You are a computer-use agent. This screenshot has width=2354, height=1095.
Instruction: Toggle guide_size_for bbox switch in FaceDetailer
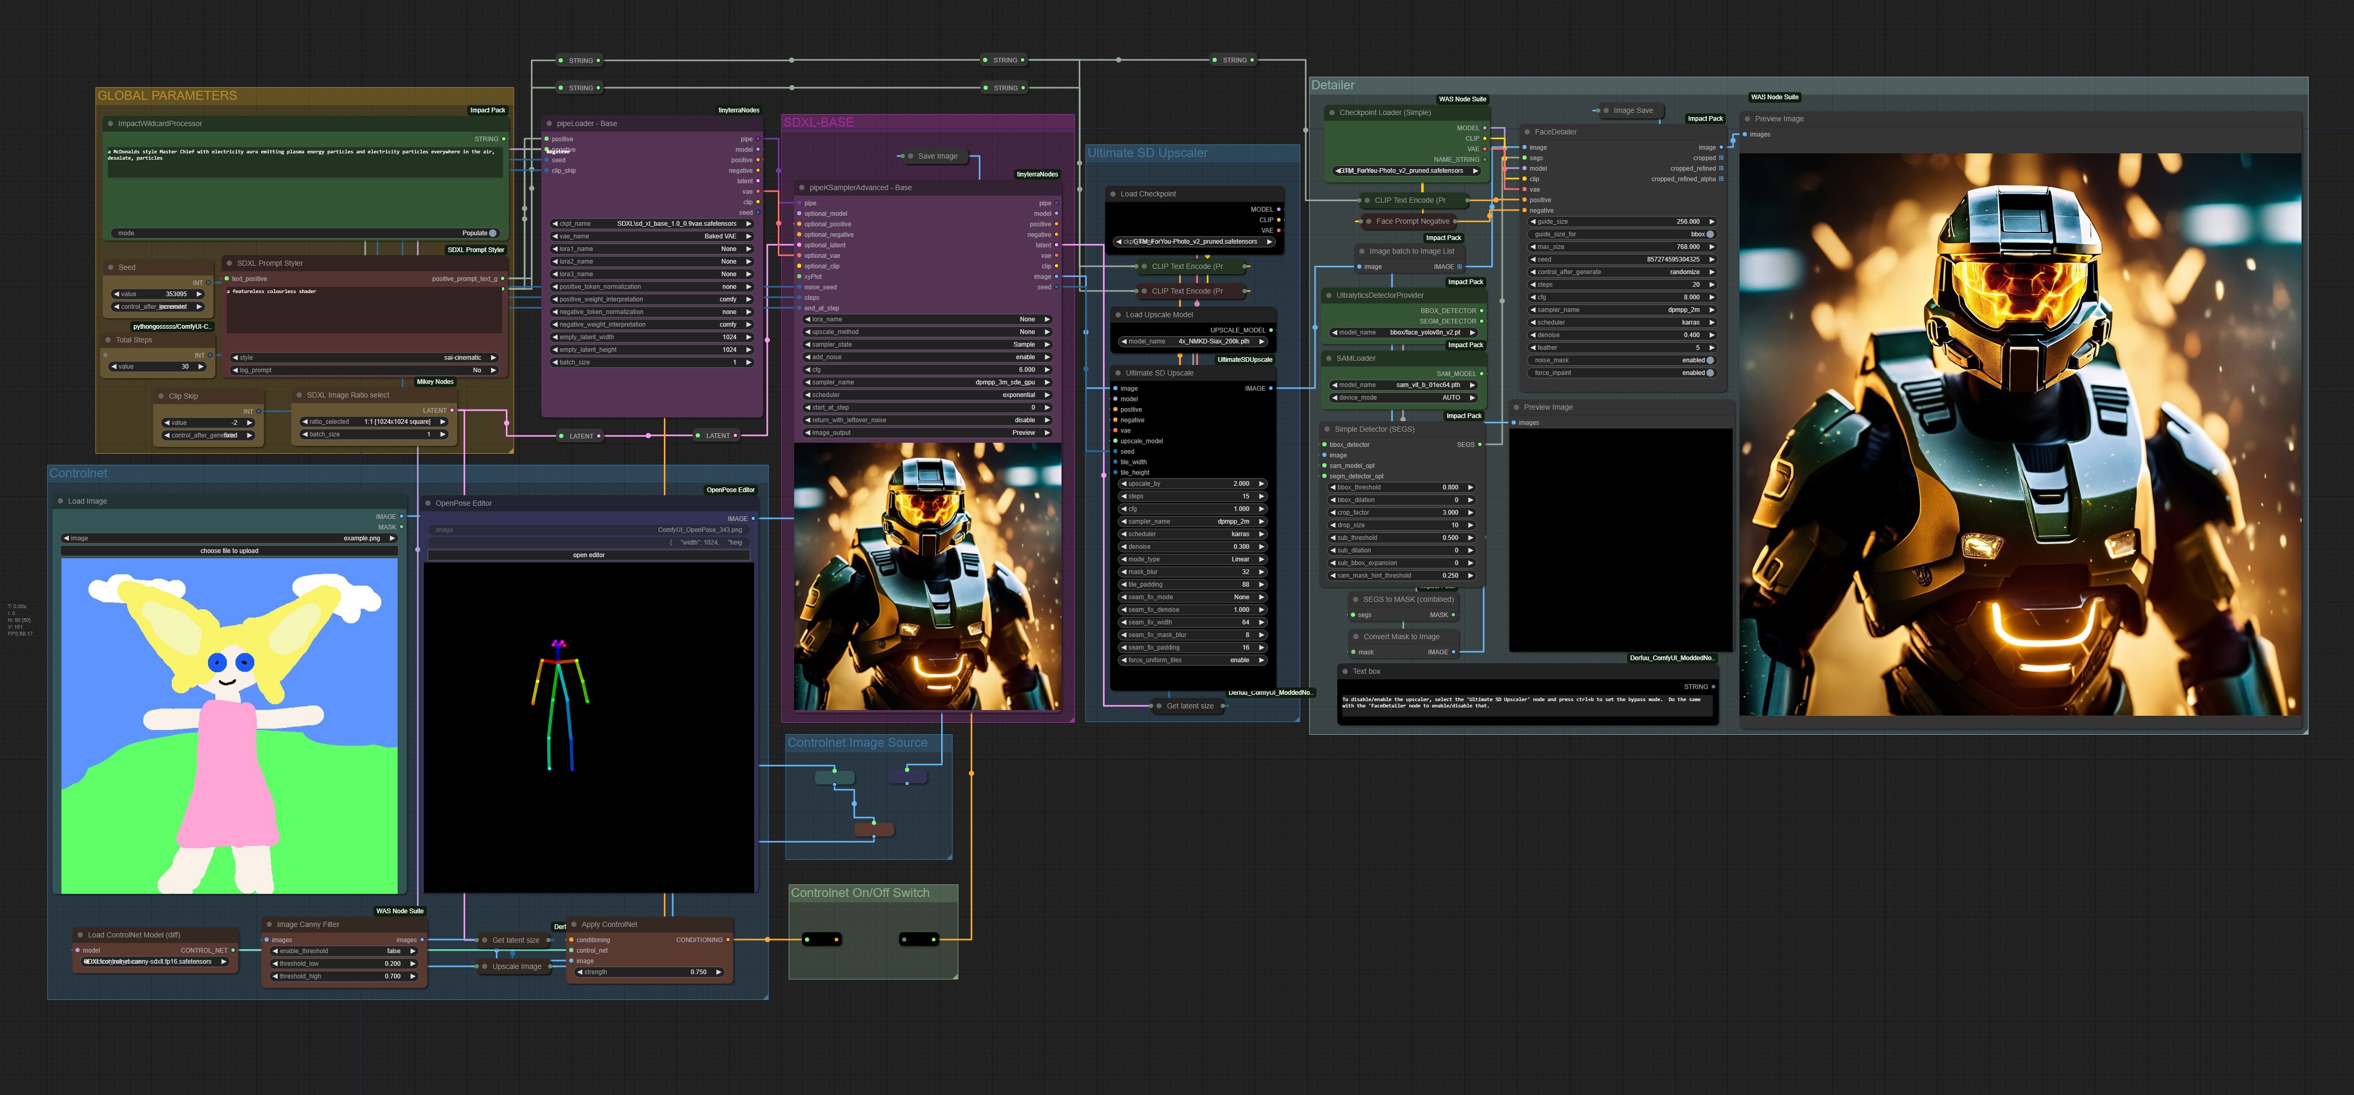click(1710, 234)
